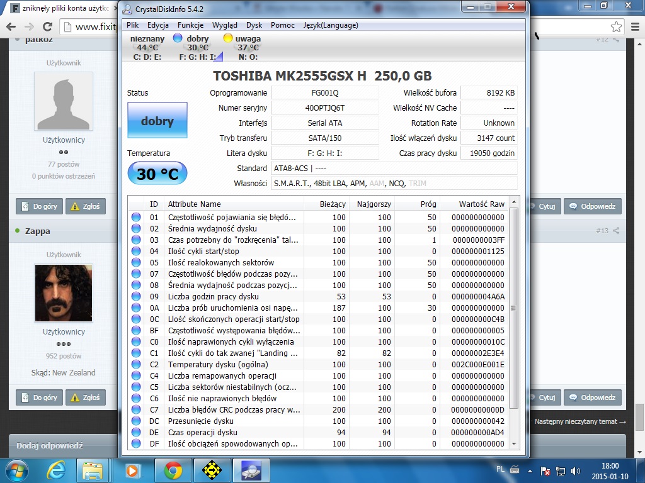Image resolution: width=645 pixels, height=483 pixels.
Task: Click the '3147 count' power-on count field
Action: tap(489, 138)
